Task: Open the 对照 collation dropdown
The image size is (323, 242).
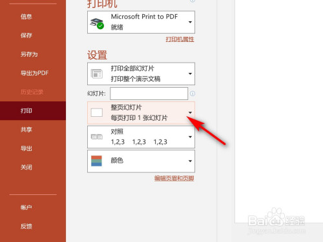Action: (141, 137)
